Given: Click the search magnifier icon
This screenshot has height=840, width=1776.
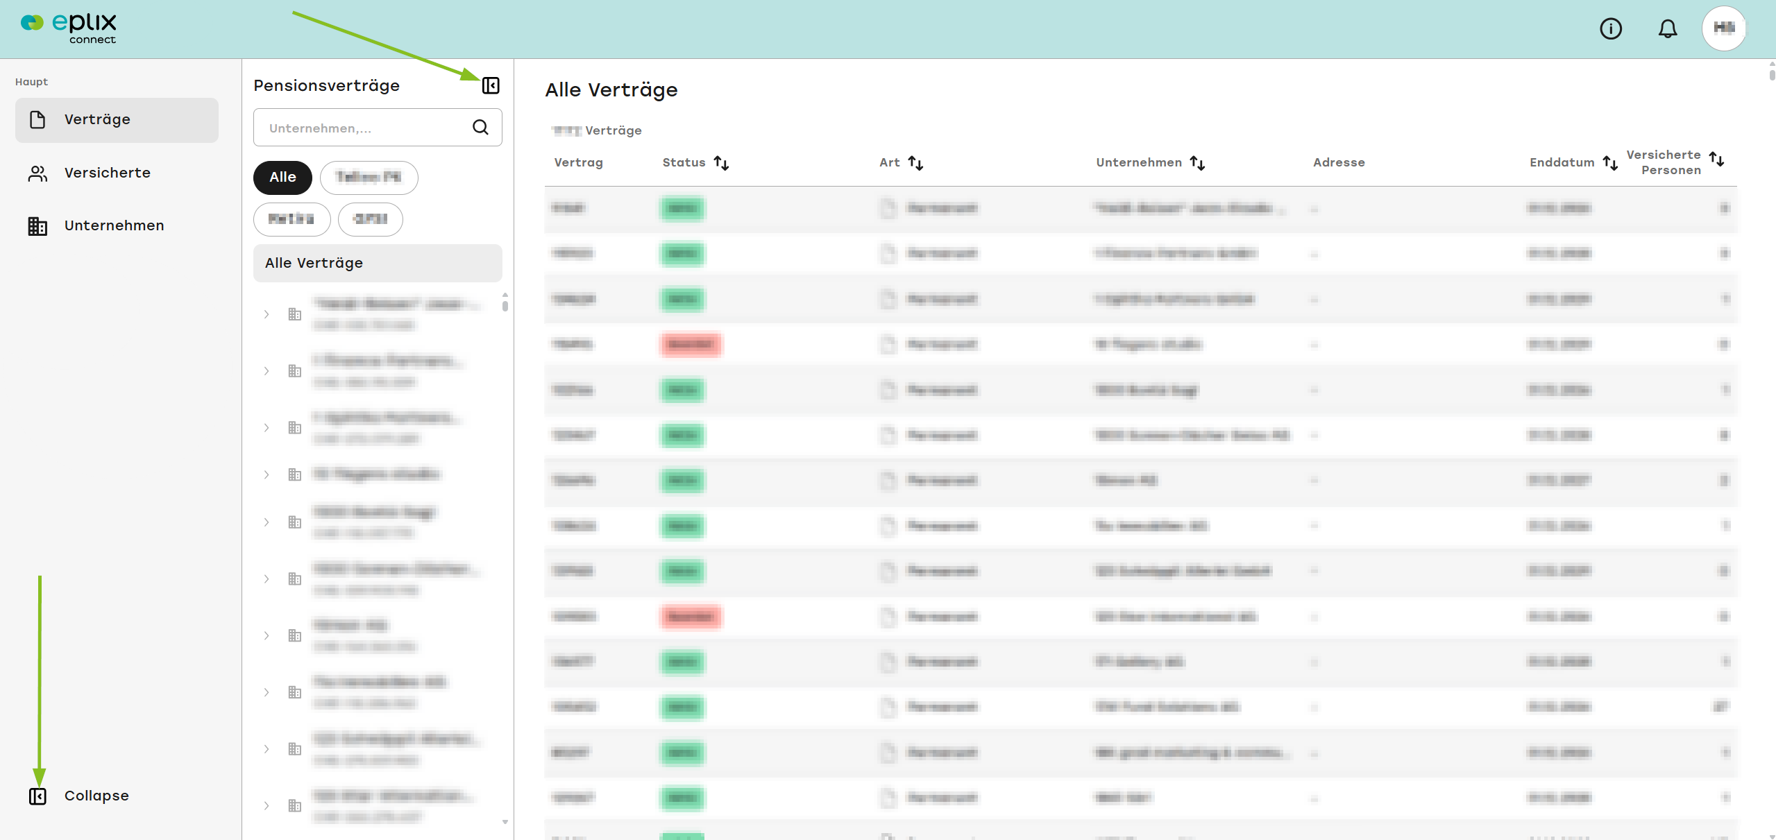Looking at the screenshot, I should pos(480,127).
